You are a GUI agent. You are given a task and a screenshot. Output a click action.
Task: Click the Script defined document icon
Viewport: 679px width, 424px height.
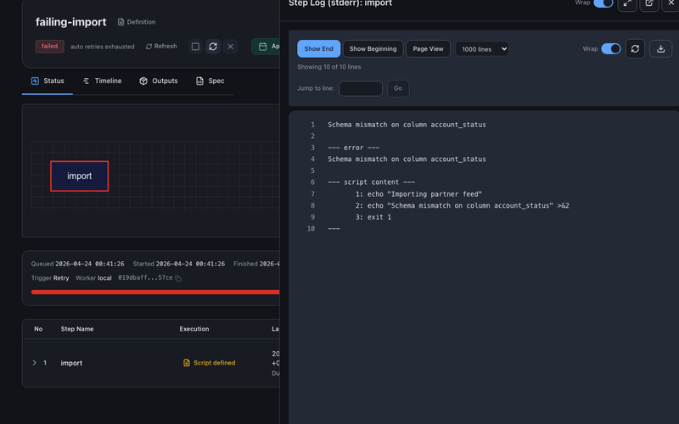point(187,363)
